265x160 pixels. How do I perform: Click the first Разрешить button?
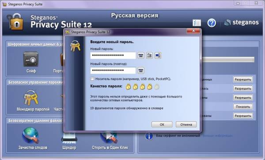[243, 79]
